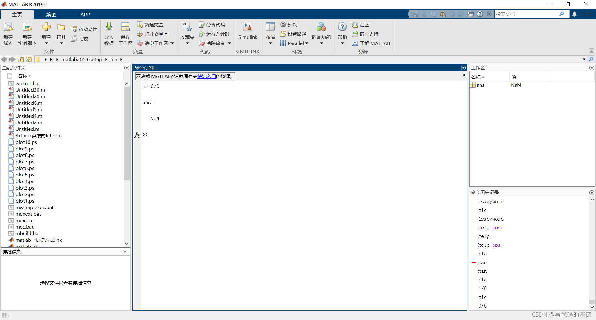Click 新建变量 (New Variable)

point(150,25)
